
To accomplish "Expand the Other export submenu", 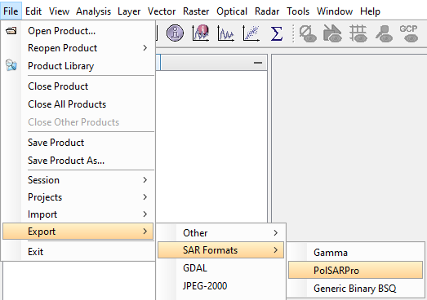I will click(220, 233).
